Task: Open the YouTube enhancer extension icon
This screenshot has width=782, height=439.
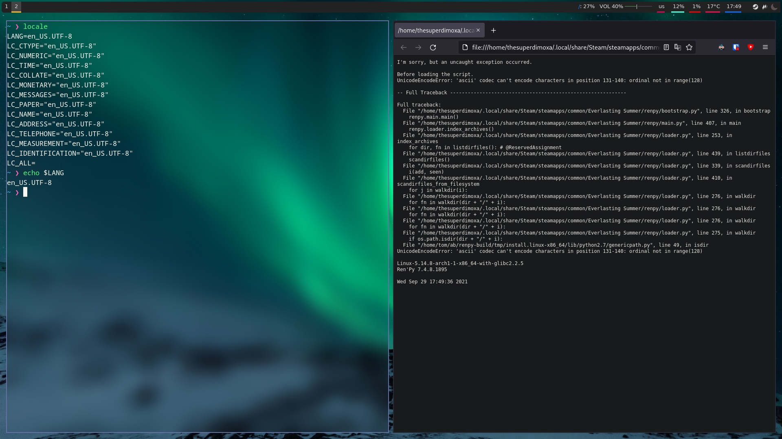Action: (751, 47)
